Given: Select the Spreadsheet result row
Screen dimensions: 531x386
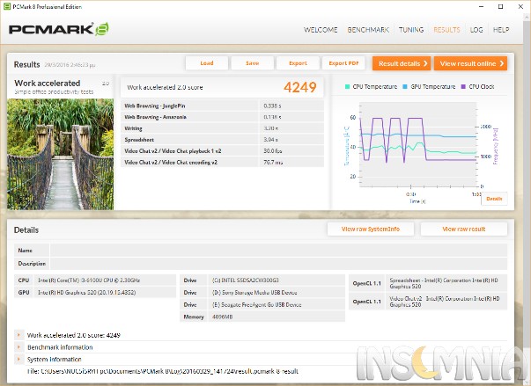Looking at the screenshot, I should tap(222, 140).
